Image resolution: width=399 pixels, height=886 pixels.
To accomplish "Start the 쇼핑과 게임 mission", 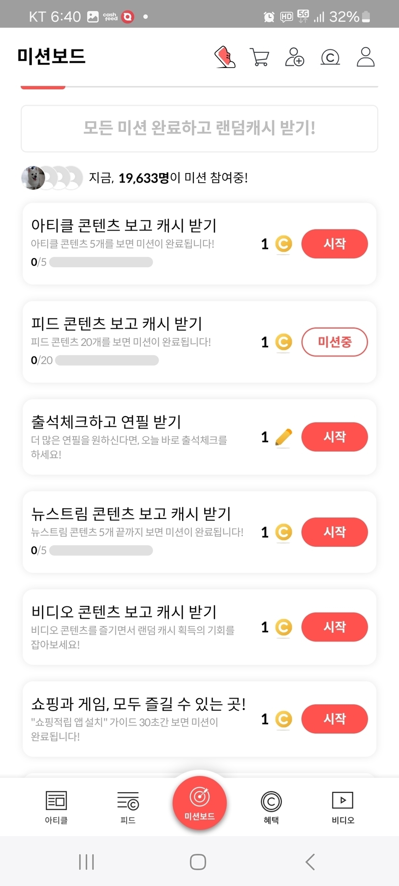I will click(x=335, y=719).
